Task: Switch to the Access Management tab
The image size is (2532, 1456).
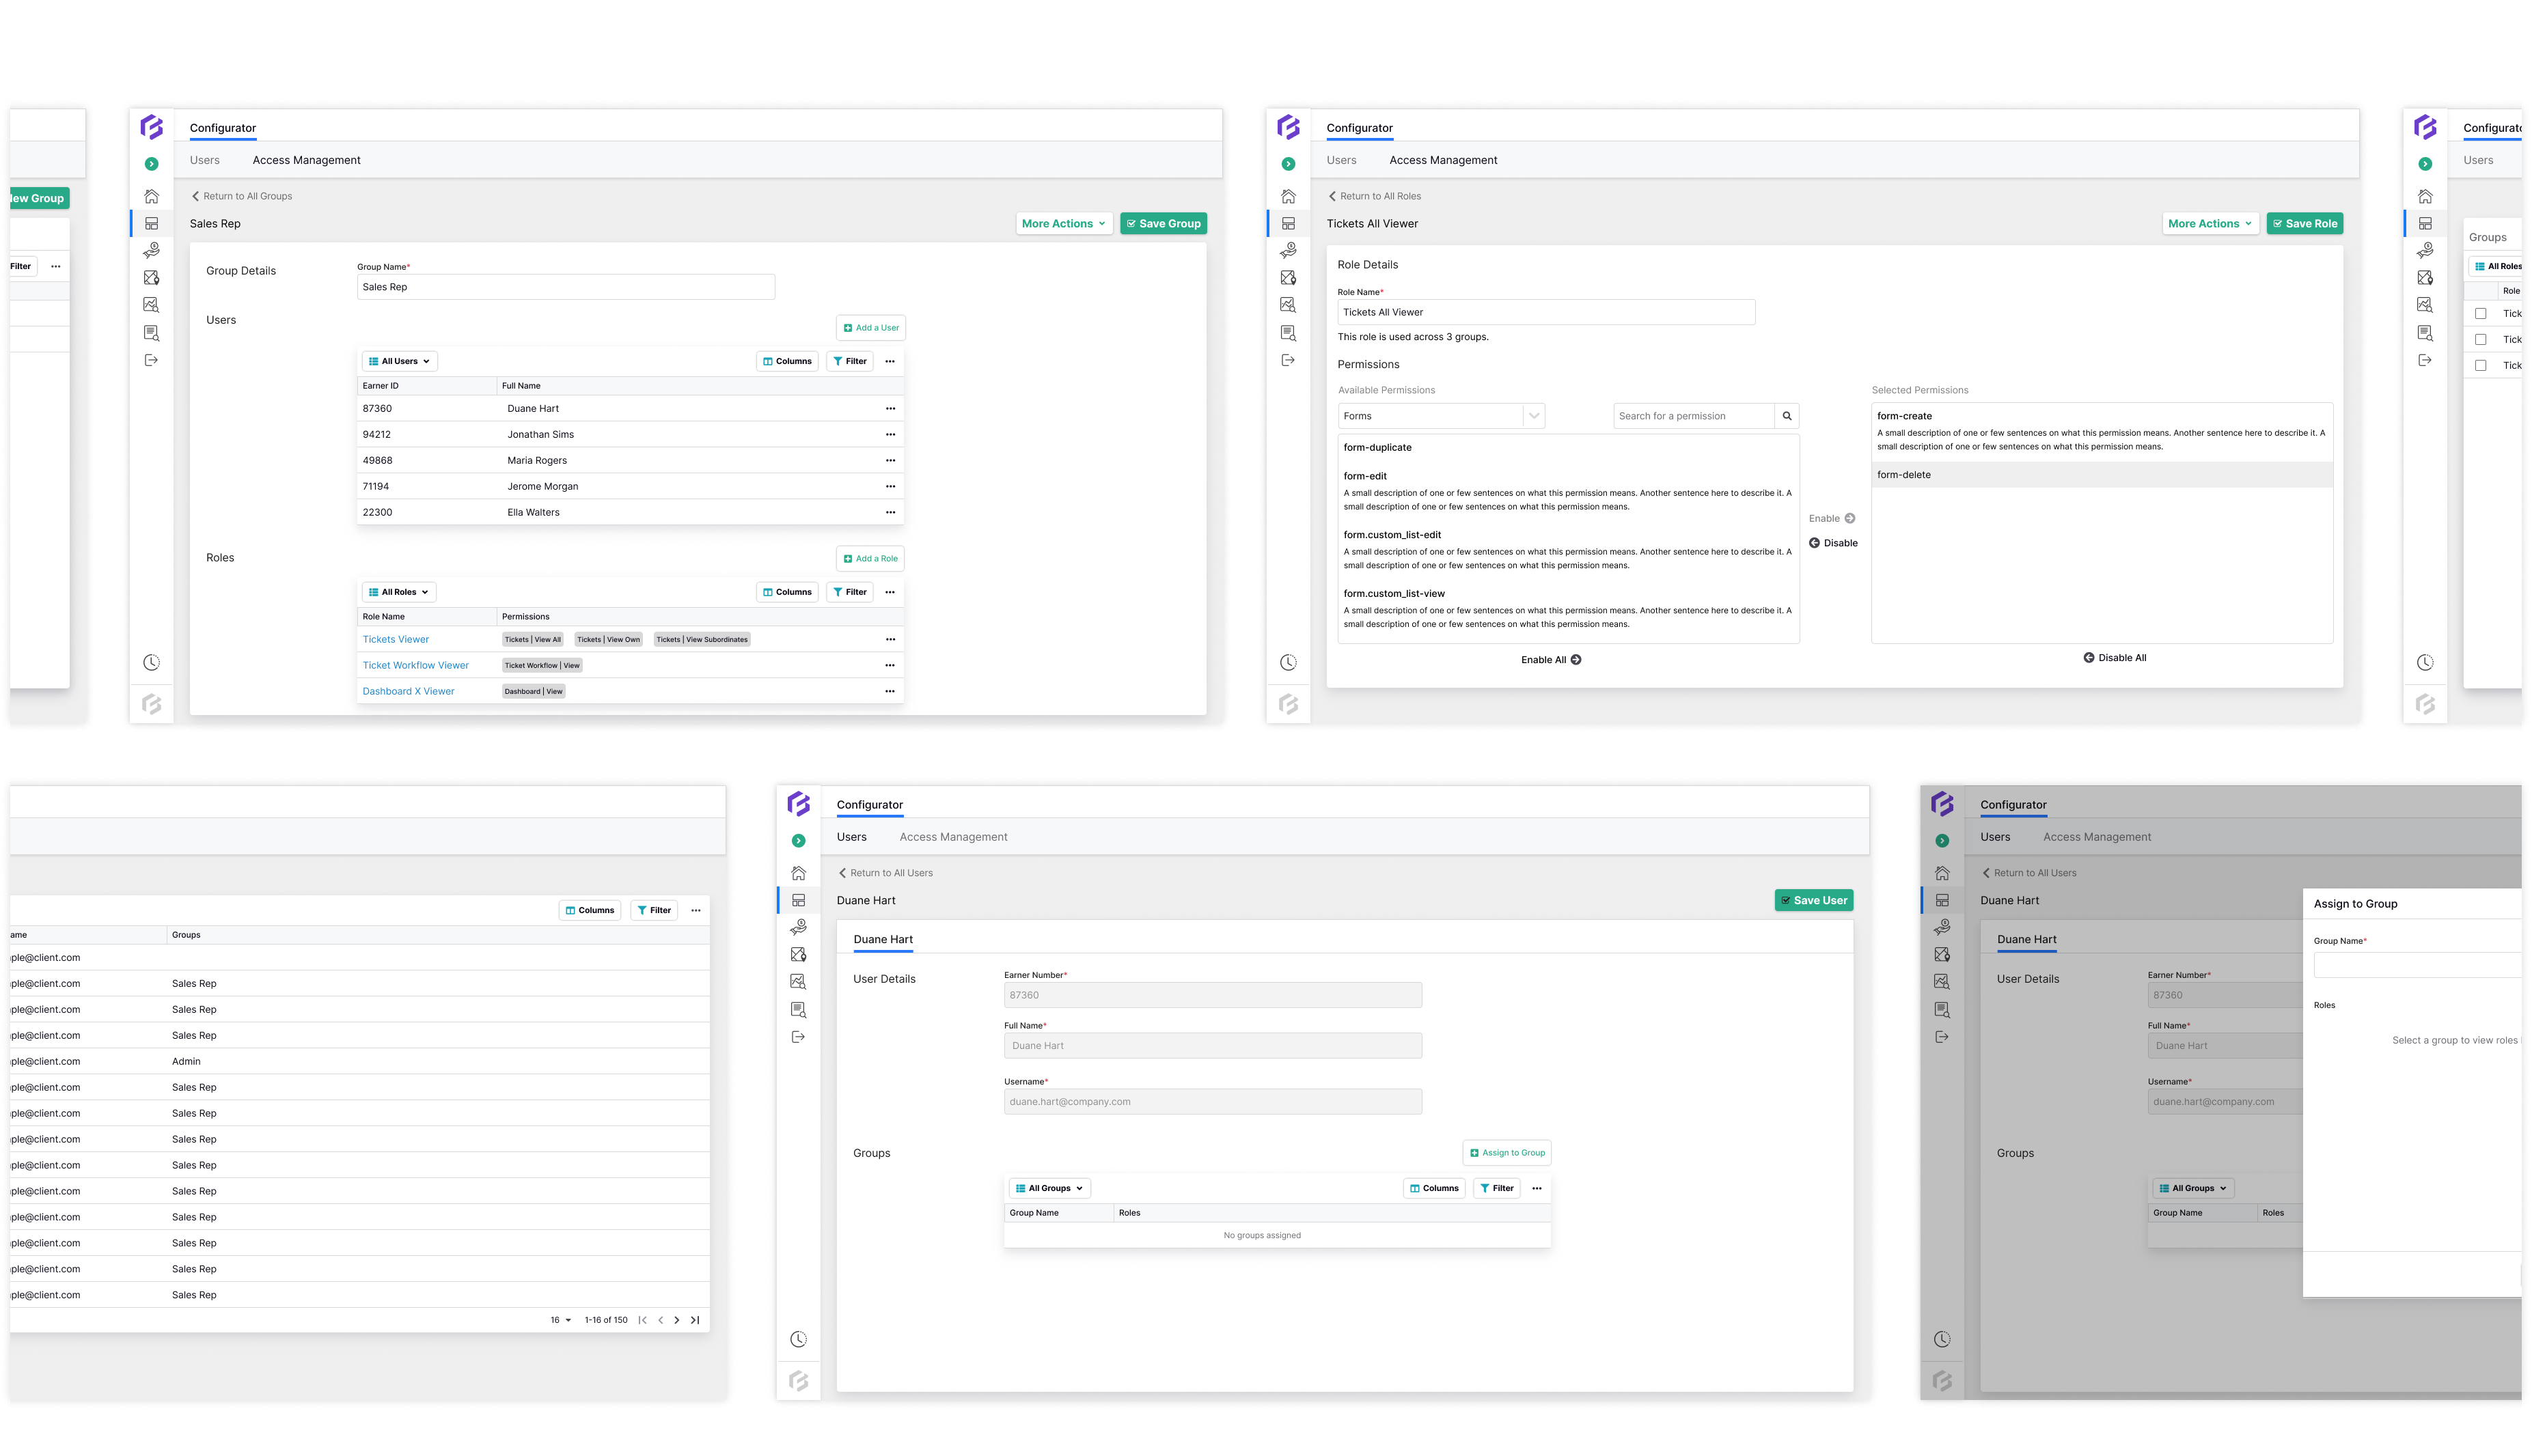Action: 306,160
